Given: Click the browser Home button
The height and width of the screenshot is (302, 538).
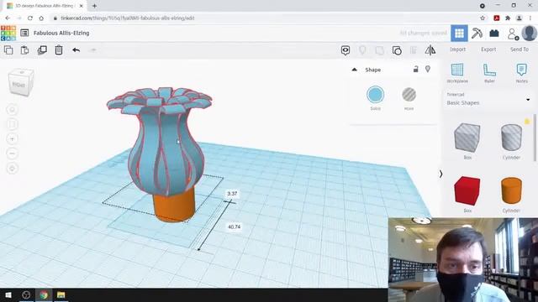Looking at the screenshot, I should pos(41,18).
